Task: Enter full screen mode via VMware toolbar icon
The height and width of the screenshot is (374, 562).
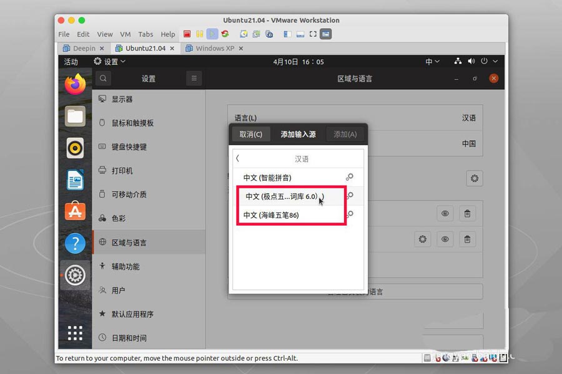Action: point(312,34)
